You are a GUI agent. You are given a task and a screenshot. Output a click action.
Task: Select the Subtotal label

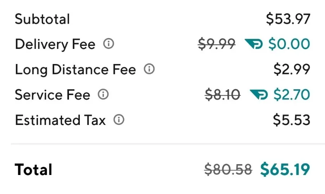click(42, 19)
